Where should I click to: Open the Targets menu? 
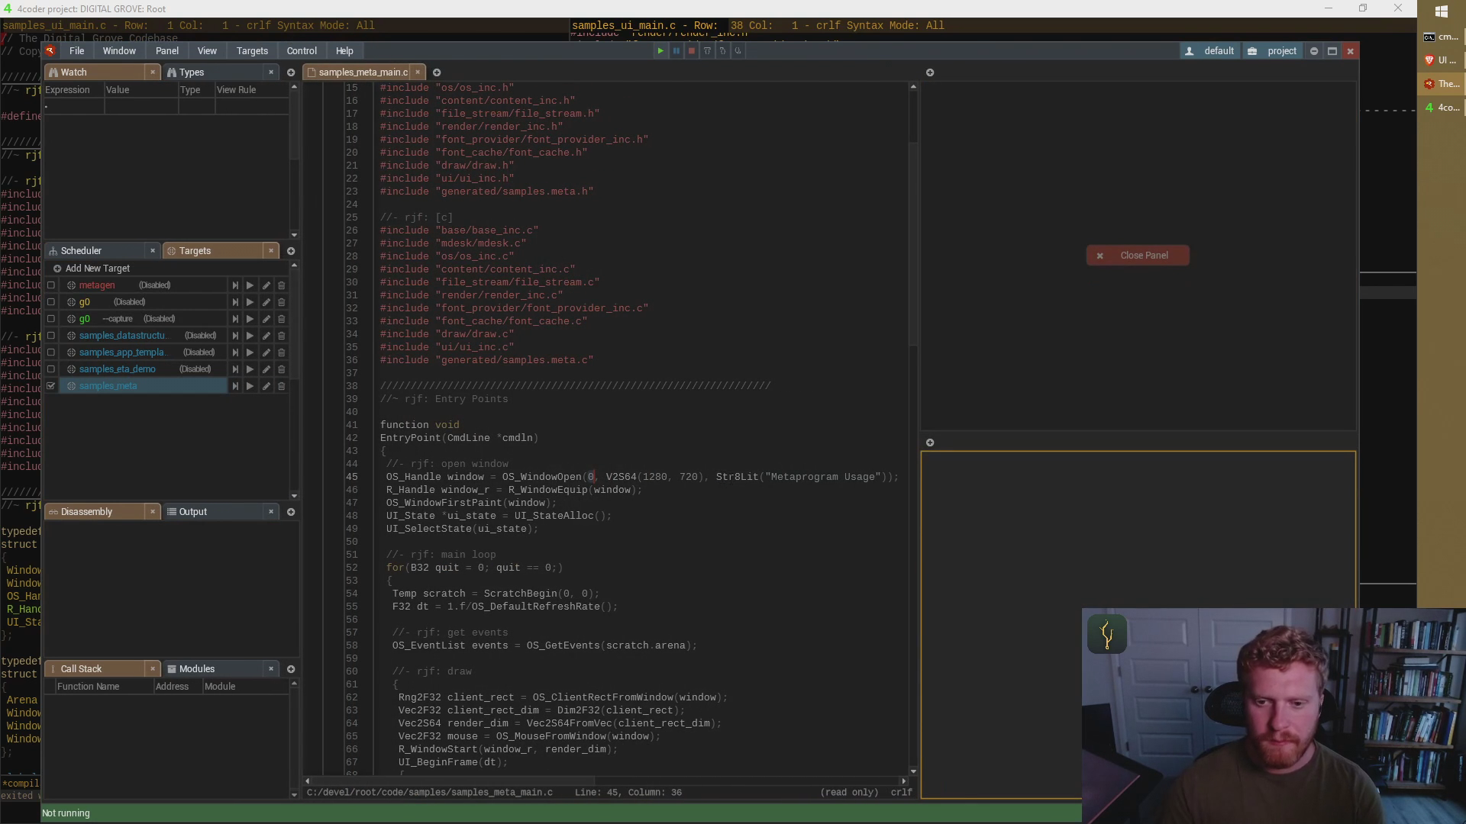[252, 51]
